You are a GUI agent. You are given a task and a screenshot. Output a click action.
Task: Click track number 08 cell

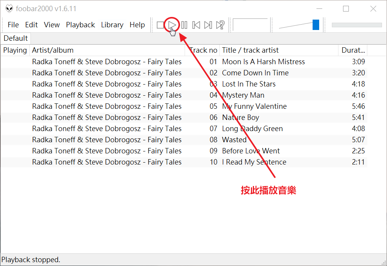pos(214,140)
